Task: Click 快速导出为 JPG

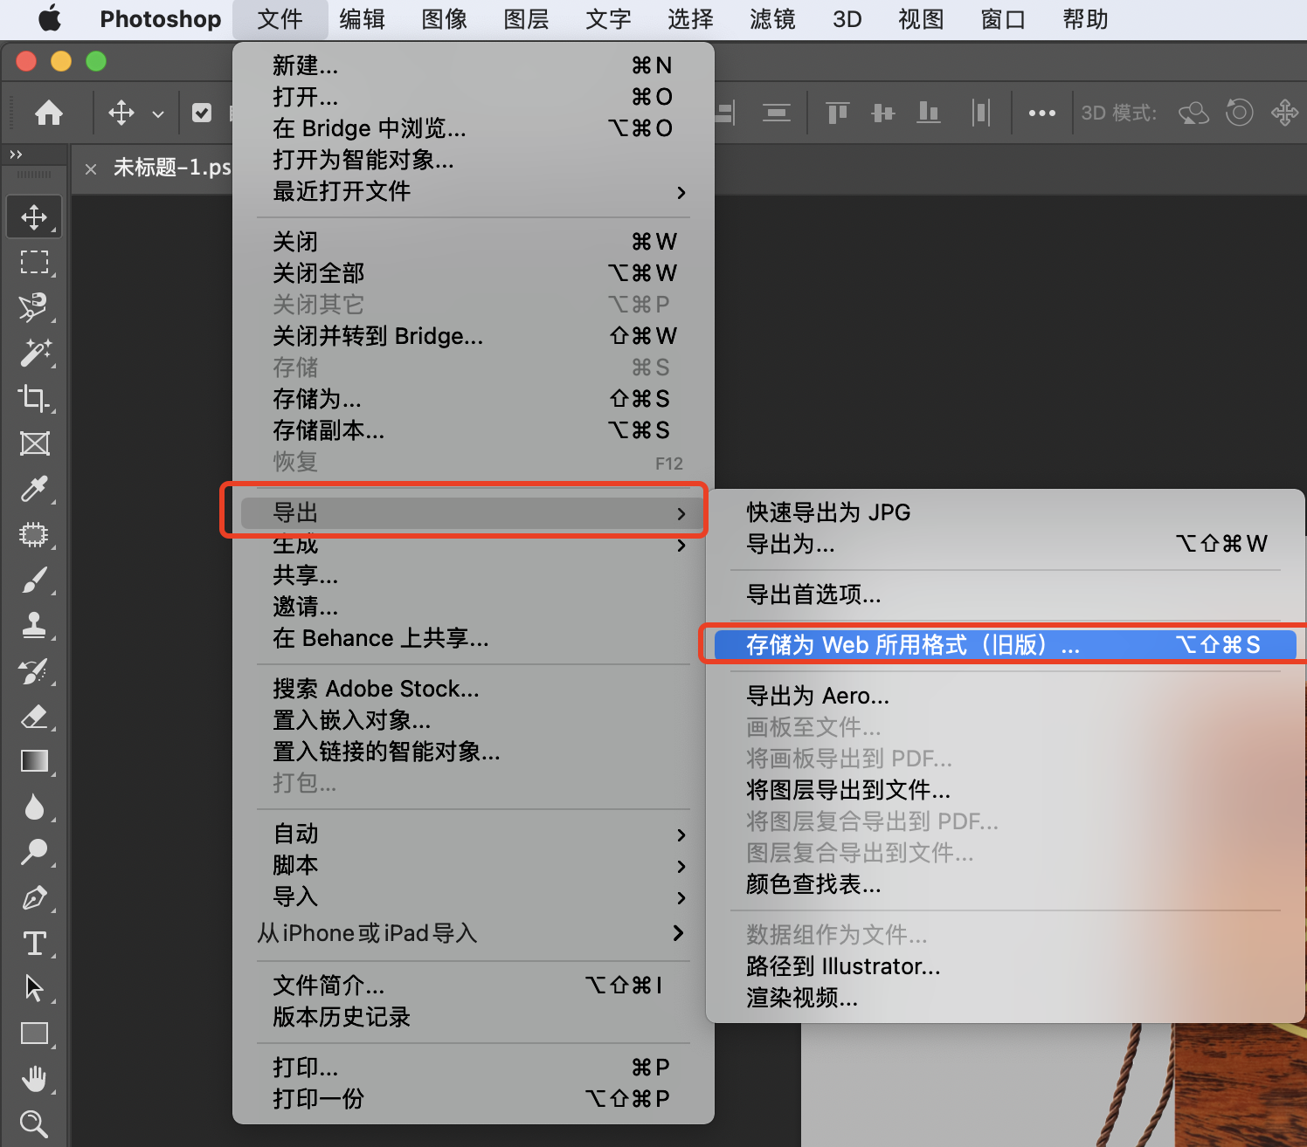Action: [827, 512]
